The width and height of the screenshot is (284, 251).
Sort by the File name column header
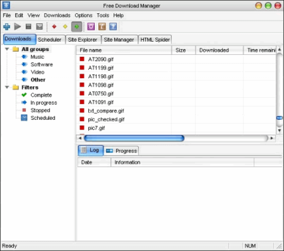pyautogui.click(x=124, y=50)
